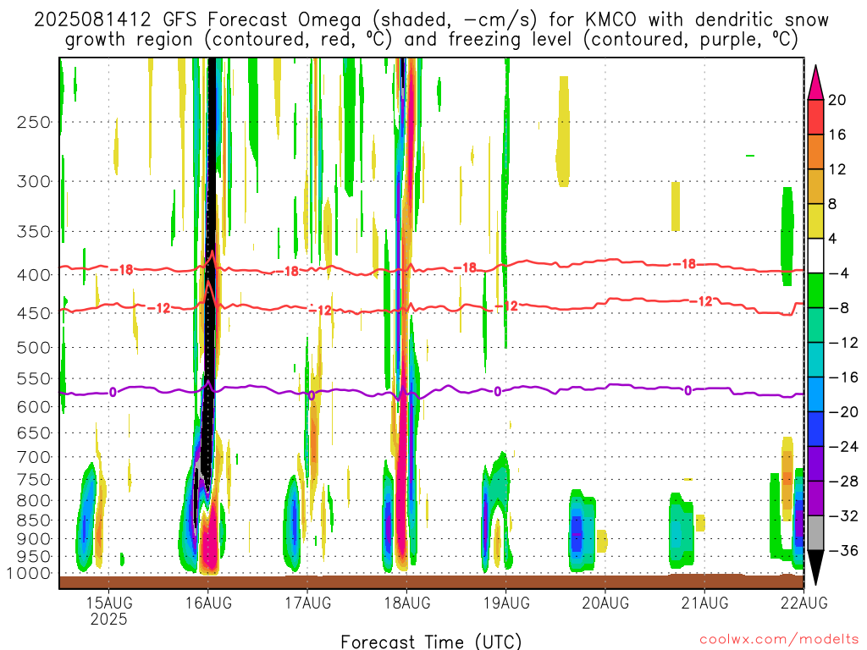
Task: Select the 22AUG date label
Action: point(804,603)
